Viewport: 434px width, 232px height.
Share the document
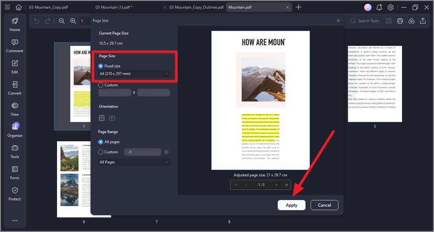coord(423,21)
